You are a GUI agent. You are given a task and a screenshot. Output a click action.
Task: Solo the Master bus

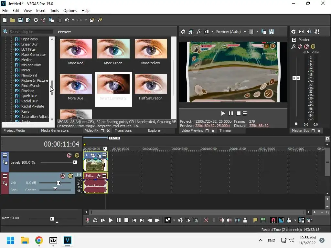[x=313, y=46]
